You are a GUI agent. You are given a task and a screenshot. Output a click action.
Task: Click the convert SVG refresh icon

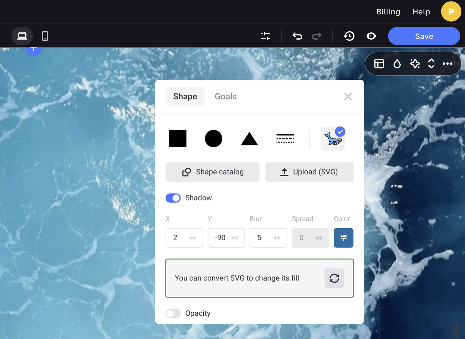click(x=334, y=278)
